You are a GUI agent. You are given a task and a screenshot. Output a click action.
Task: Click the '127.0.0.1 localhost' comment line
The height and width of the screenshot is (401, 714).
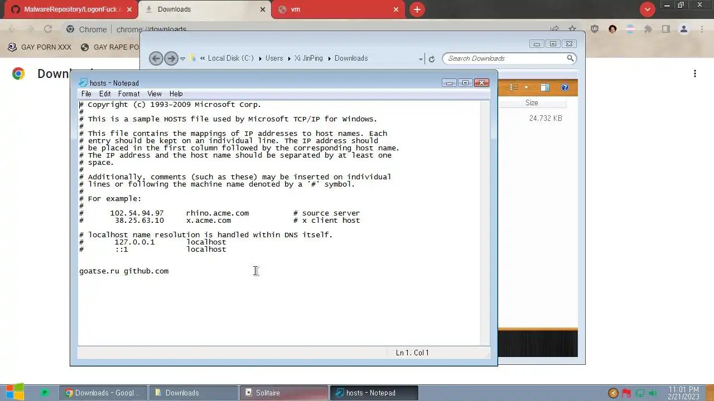[153, 242]
